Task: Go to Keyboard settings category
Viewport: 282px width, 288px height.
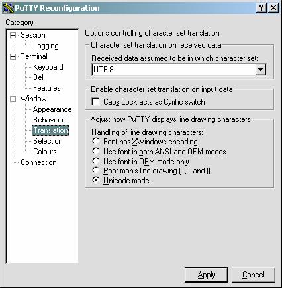Action: pos(48,67)
